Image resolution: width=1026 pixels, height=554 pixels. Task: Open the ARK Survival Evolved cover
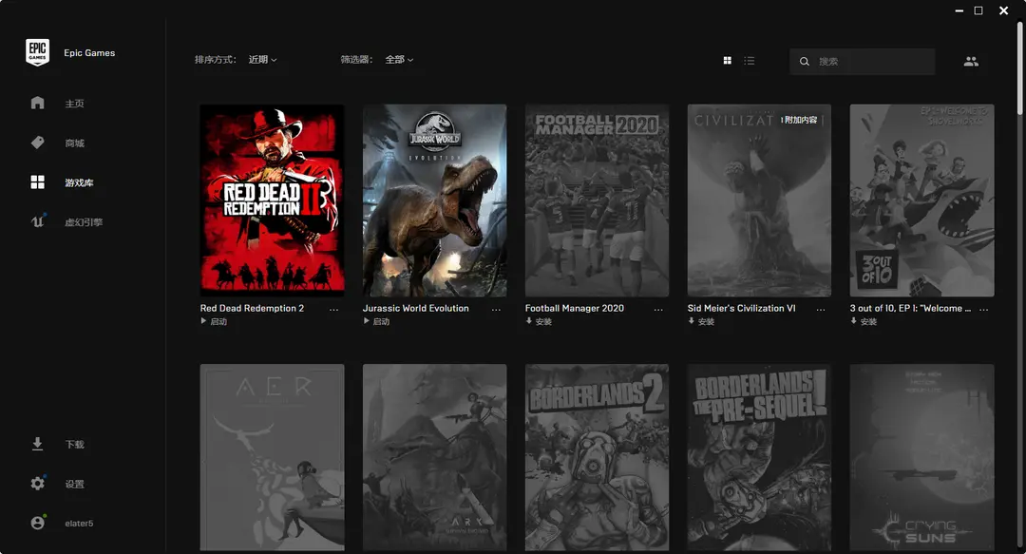click(434, 457)
